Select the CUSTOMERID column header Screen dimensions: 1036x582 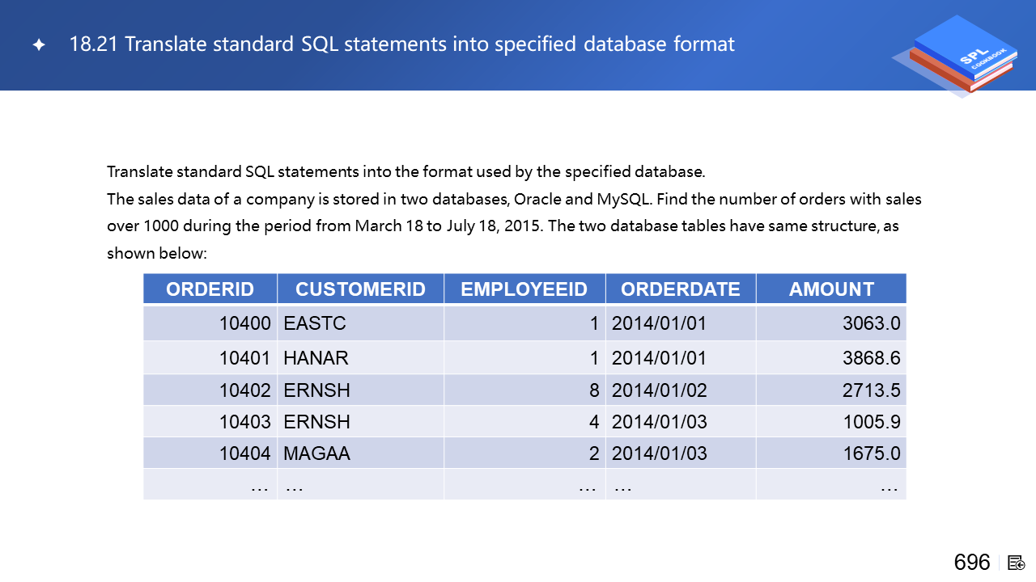[x=360, y=289]
